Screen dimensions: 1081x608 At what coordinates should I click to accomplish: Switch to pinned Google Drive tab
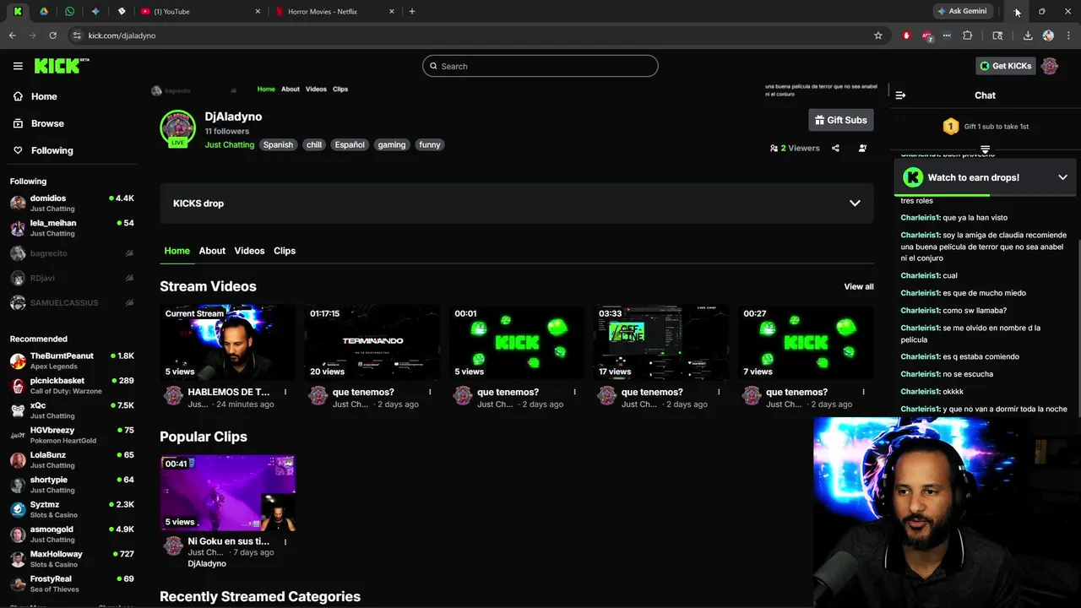(43, 11)
